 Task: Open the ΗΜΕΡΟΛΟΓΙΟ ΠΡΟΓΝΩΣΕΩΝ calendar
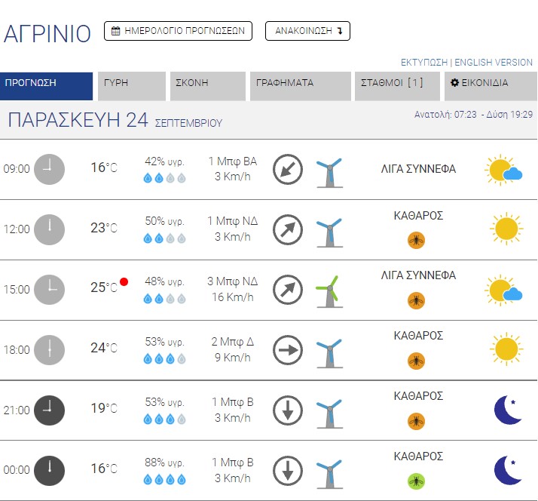click(x=178, y=31)
